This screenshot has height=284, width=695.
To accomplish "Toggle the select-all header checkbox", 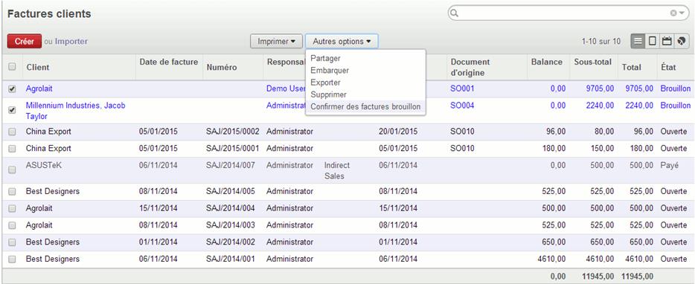I will pos(12,67).
